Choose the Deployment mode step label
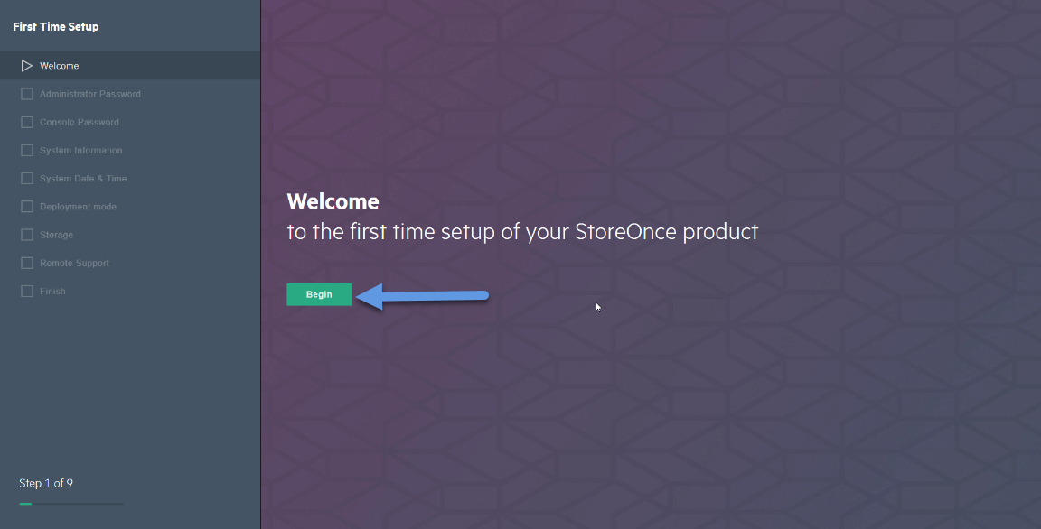This screenshot has width=1041, height=529. point(79,207)
